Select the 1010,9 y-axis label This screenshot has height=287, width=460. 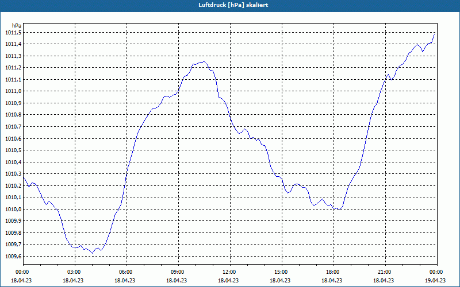click(13, 103)
